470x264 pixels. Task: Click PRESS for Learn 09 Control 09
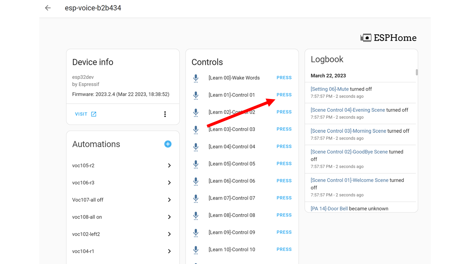284,232
